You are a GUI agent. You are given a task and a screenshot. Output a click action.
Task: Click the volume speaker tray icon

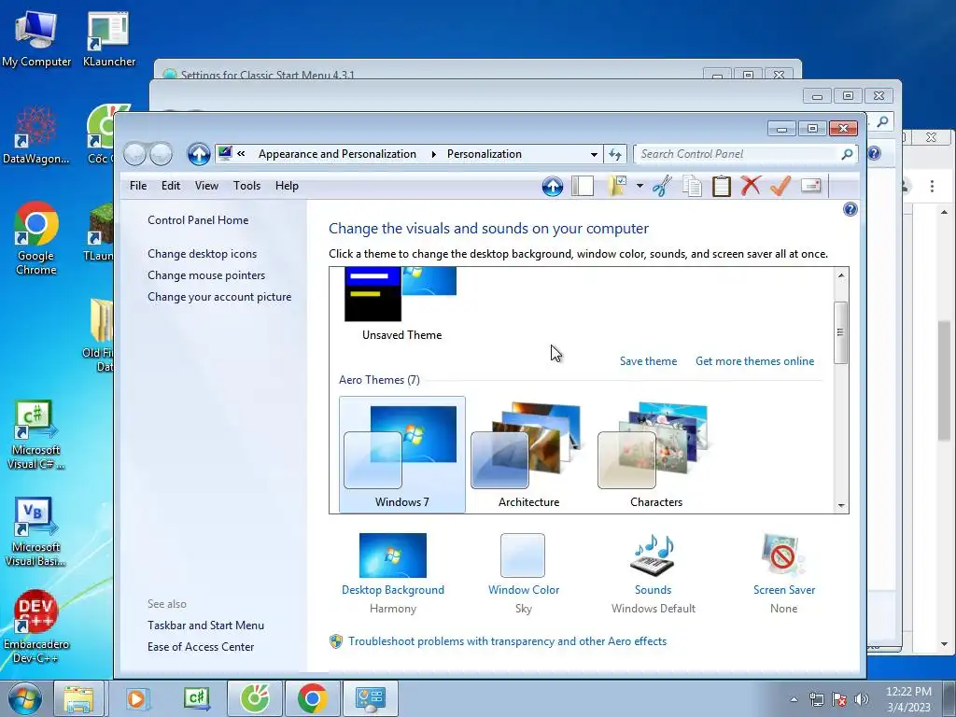coord(862,699)
